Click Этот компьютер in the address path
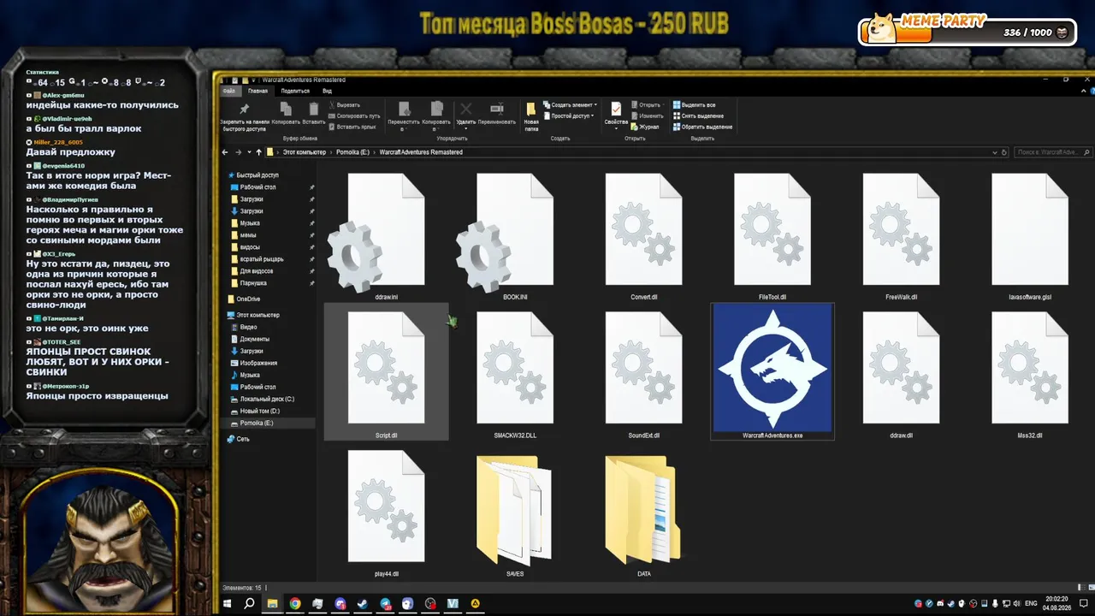 pos(305,152)
